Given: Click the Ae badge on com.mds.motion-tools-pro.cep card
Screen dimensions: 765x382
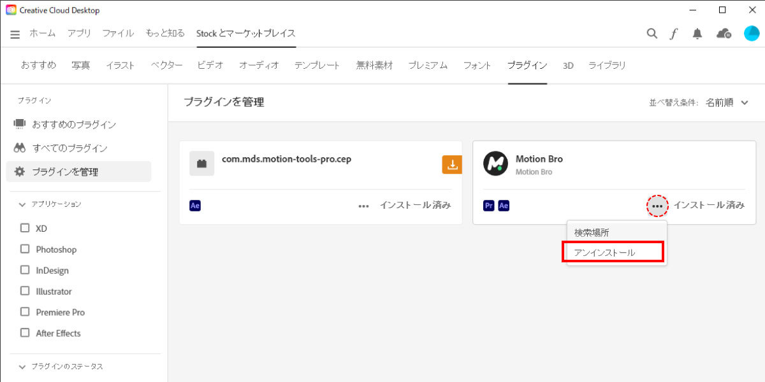Looking at the screenshot, I should point(195,206).
